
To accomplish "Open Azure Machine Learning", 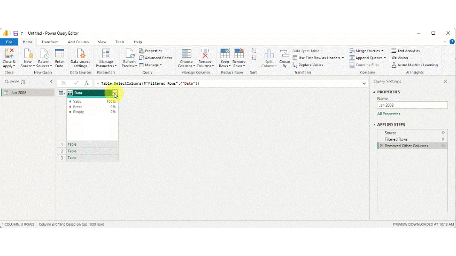I will 414,65.
